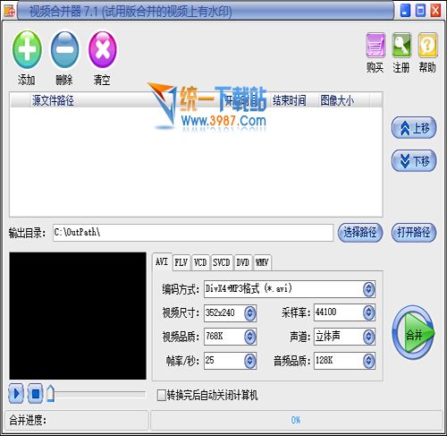Expand the 采样率 sample rate dropdown
The width and height of the screenshot is (447, 436).
tap(368, 312)
